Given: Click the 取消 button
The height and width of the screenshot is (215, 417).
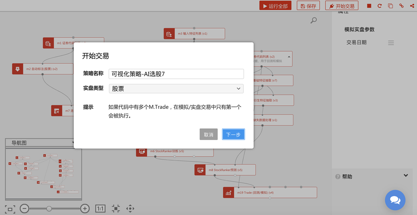Looking at the screenshot, I should click(x=209, y=134).
